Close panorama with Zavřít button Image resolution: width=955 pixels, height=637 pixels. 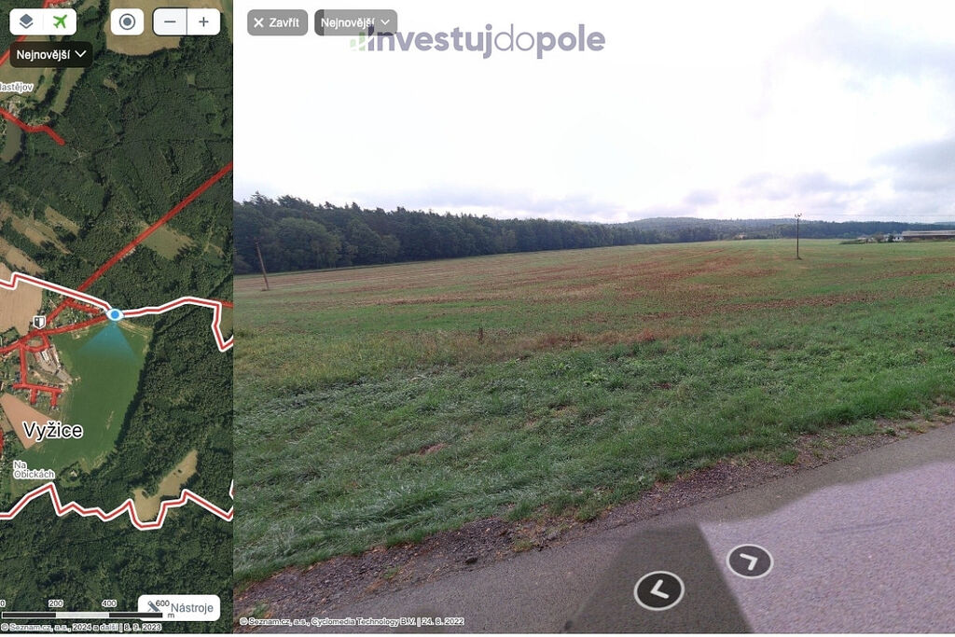277,22
